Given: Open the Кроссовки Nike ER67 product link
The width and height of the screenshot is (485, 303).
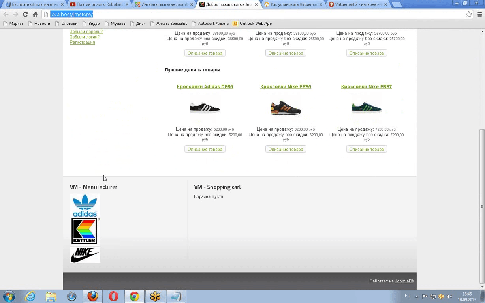Looking at the screenshot, I should (367, 86).
